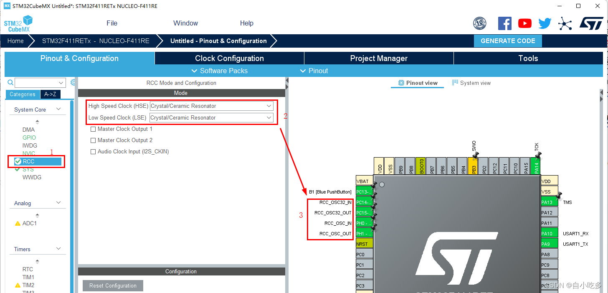The image size is (608, 293).
Task: Enable Audio Clock Input (I2S_CKIN) checkbox
Action: click(93, 152)
